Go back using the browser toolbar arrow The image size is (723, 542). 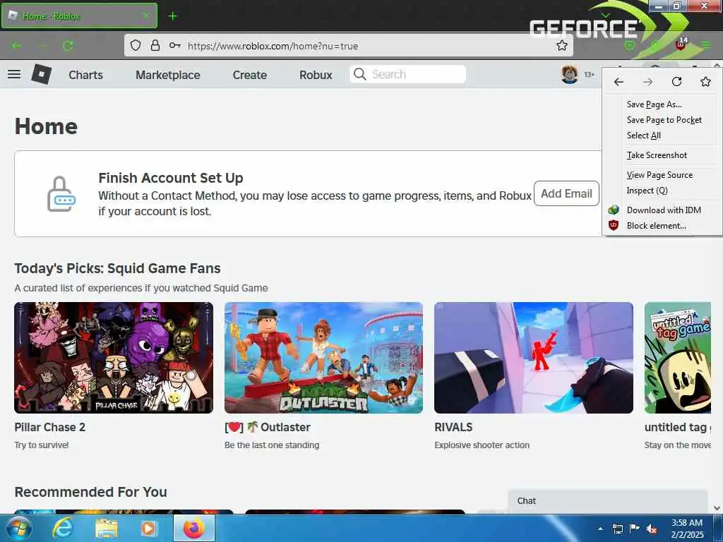(17, 46)
